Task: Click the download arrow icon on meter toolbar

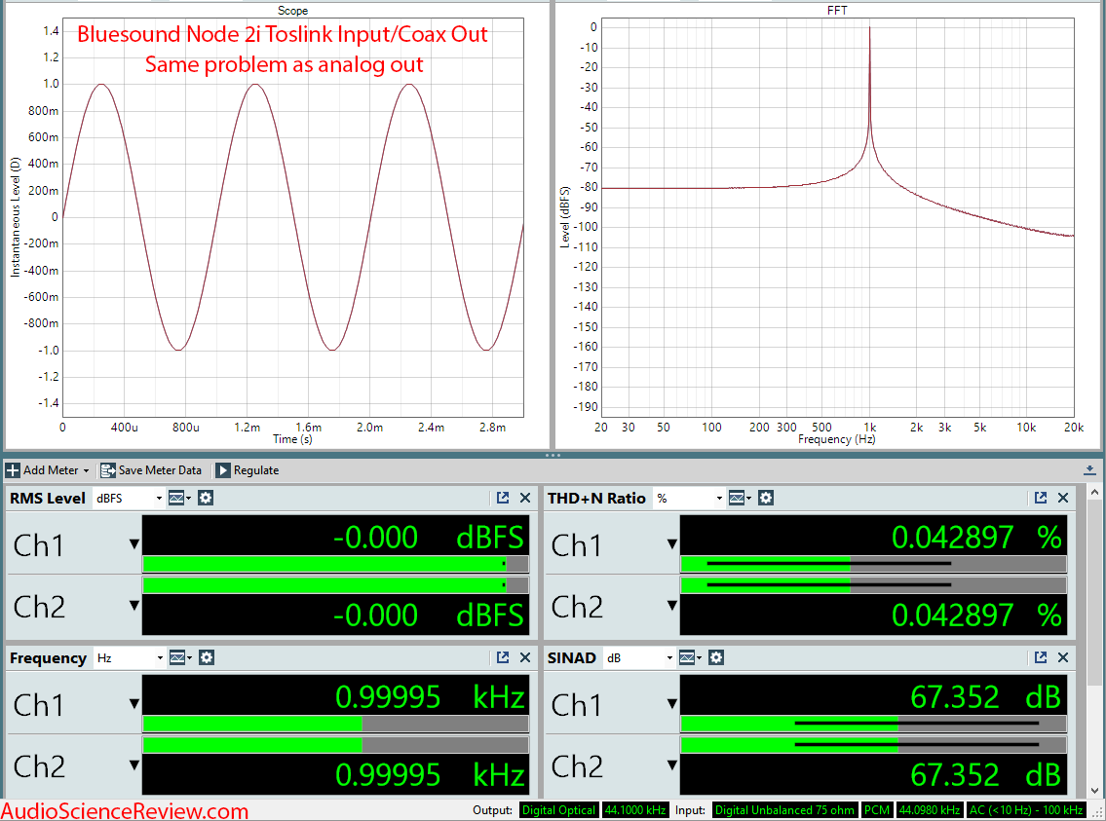Action: (1089, 470)
